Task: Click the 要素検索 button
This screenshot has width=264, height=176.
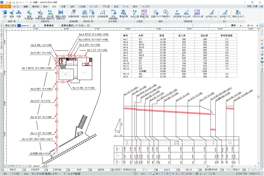Action: [x=49, y=26]
